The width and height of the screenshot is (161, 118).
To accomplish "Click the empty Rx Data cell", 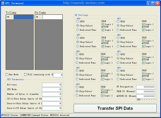I will click(52, 17).
